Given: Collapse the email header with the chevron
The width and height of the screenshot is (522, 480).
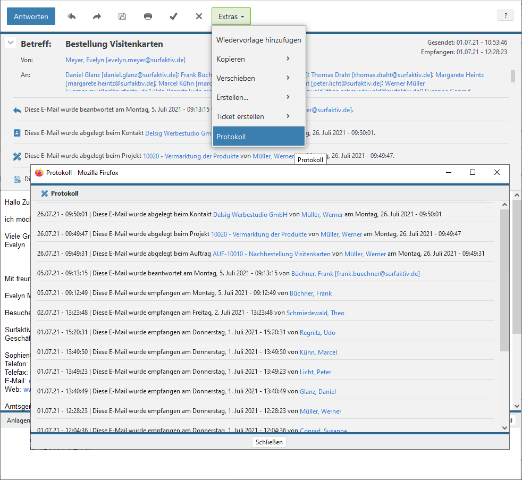Looking at the screenshot, I should (10, 43).
